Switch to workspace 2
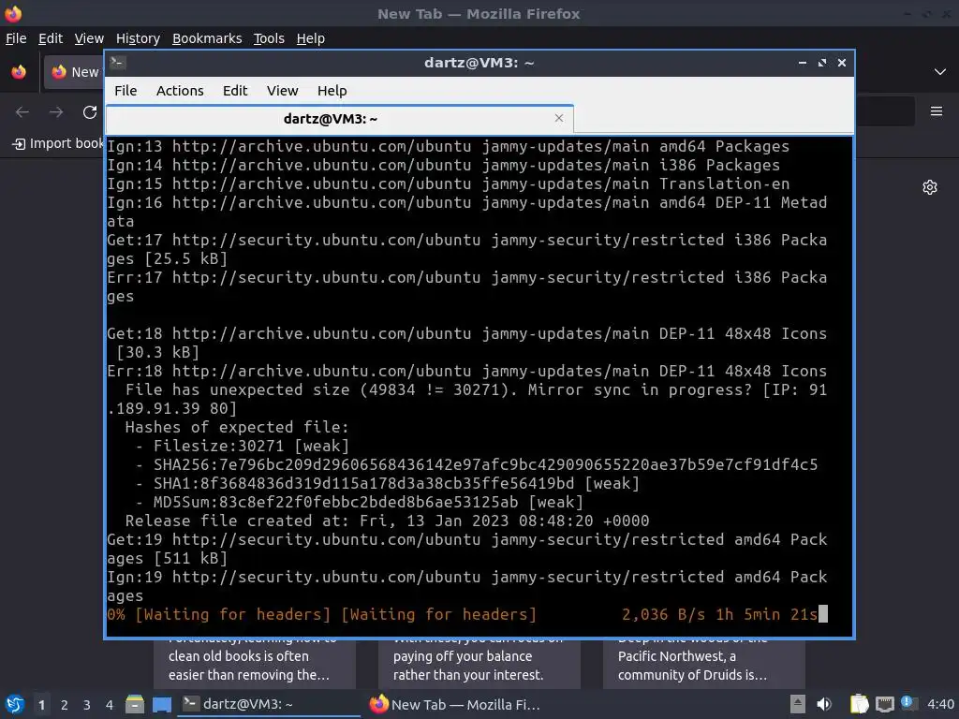Viewport: 959px width, 719px height. coord(65,705)
